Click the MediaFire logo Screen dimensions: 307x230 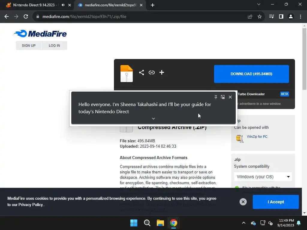[x=40, y=34]
